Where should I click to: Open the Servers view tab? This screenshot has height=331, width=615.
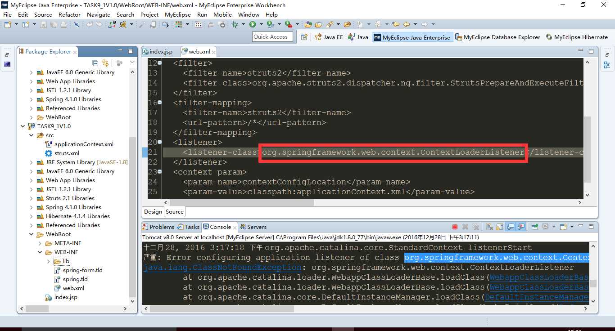pos(253,227)
